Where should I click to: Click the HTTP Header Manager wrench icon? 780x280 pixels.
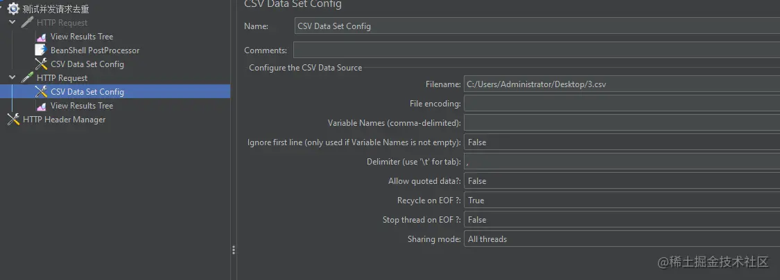coord(13,119)
